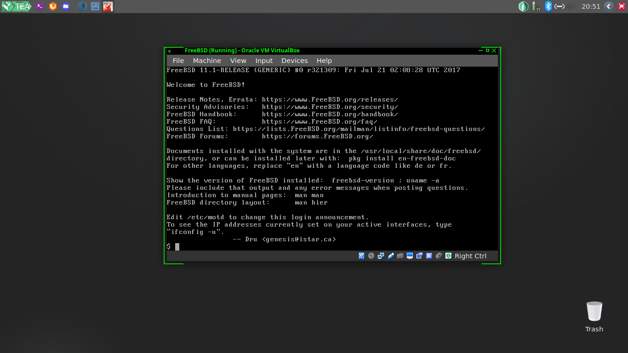
Task: Click the shell prompt cursor
Action: click(177, 247)
